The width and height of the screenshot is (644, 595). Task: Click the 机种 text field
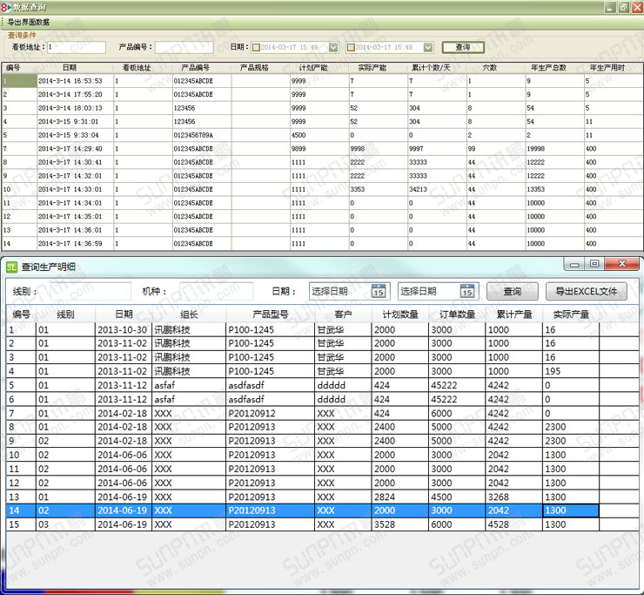pos(217,291)
